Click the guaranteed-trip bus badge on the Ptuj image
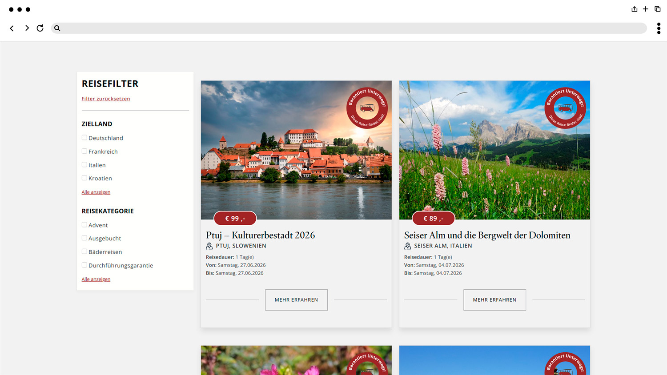Image resolution: width=667 pixels, height=375 pixels. pyautogui.click(x=367, y=108)
